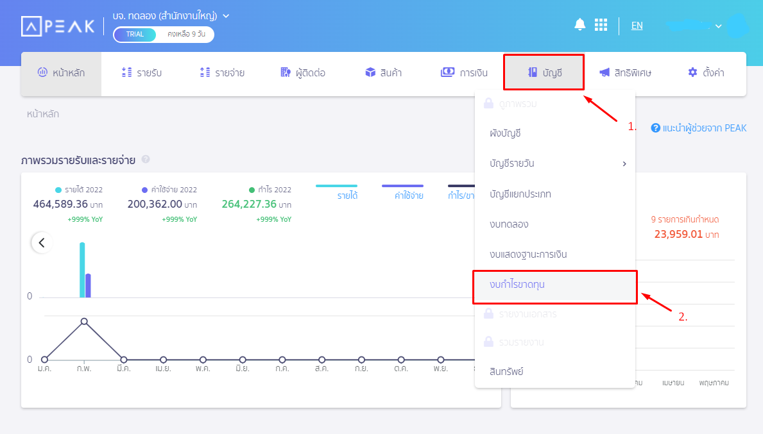Image resolution: width=763 pixels, height=434 pixels.
Task: Switch language with the EN link
Action: tap(637, 26)
